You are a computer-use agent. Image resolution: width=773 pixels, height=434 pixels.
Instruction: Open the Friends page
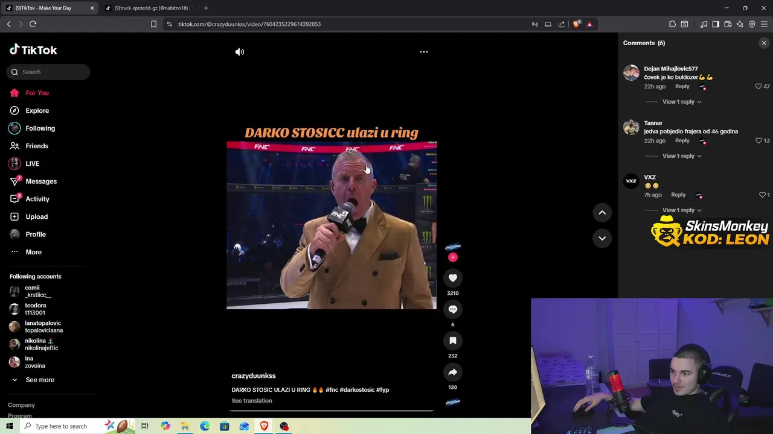pyautogui.click(x=36, y=146)
